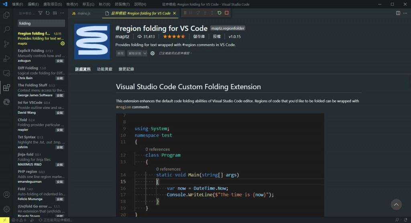The height and width of the screenshot is (223, 411).
Task: Expand the uninstall button dropdown arrow
Action: pyautogui.click(x=145, y=53)
